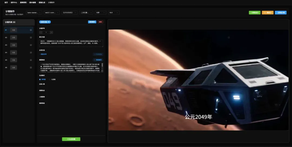The height and width of the screenshot is (147, 292).
Task: Select storyboard item #4 in the list
Action: tap(19, 53)
